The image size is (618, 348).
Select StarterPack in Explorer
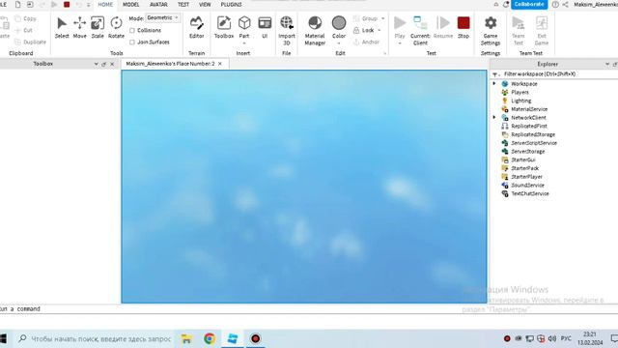pos(524,168)
